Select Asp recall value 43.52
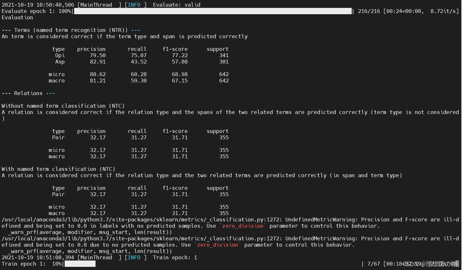Image resolution: width=462 pixels, height=270 pixels. [x=139, y=62]
